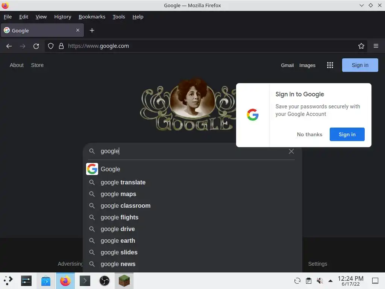Click the updates tray icon

[x=297, y=281]
